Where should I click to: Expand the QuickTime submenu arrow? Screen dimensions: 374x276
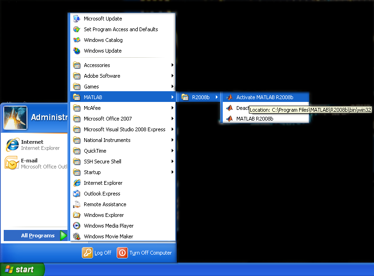172,151
